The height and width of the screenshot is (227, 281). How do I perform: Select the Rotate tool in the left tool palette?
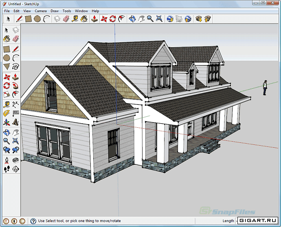(x=7, y=86)
